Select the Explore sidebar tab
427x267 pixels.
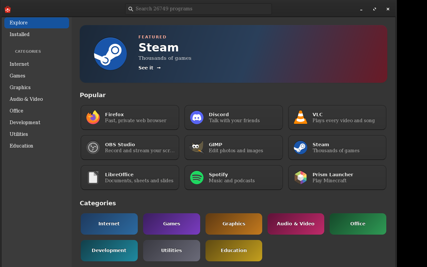[x=37, y=23]
